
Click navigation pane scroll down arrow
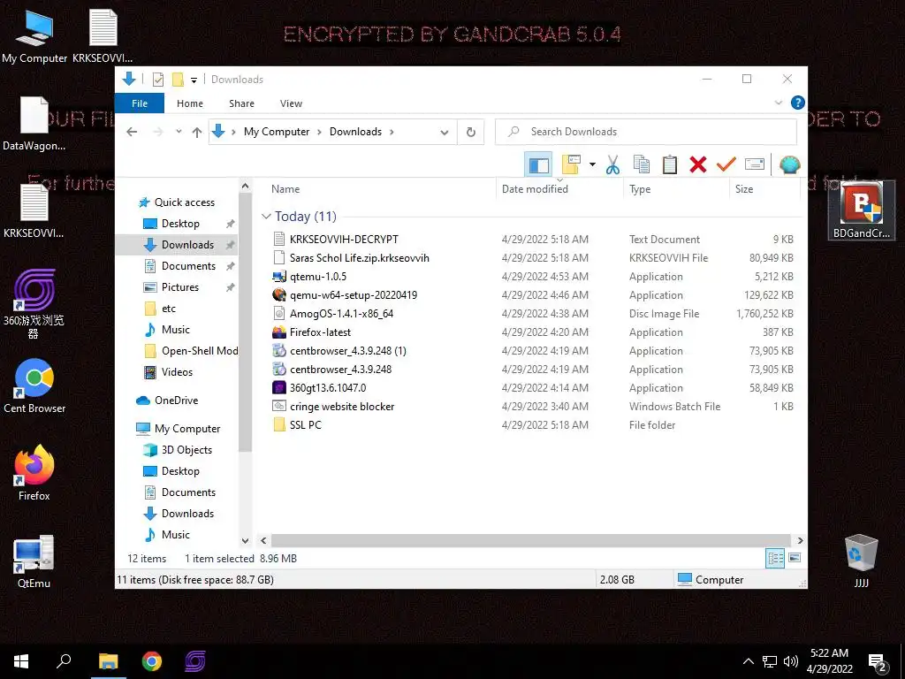246,540
